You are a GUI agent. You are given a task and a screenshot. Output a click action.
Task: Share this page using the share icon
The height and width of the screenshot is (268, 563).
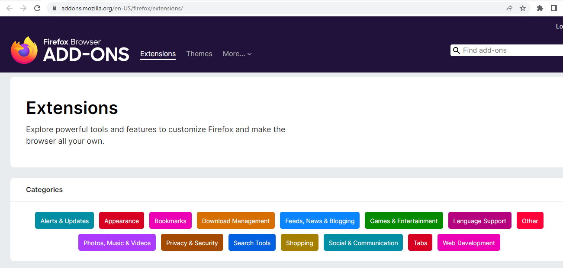click(509, 8)
